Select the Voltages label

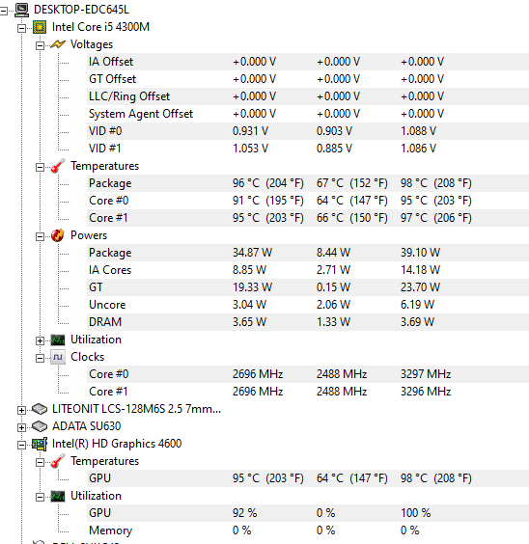pos(92,44)
